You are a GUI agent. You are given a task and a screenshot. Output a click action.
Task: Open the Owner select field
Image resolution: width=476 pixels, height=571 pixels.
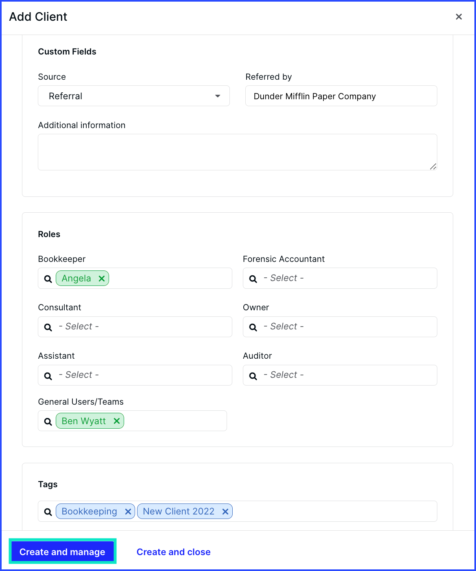coord(340,327)
